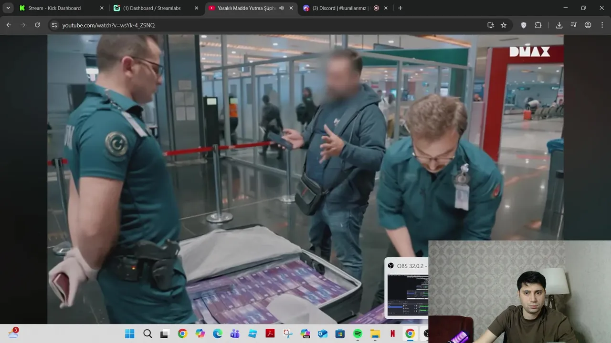Open Task View on the taskbar
Viewport: 611px width, 343px height.
[164, 334]
